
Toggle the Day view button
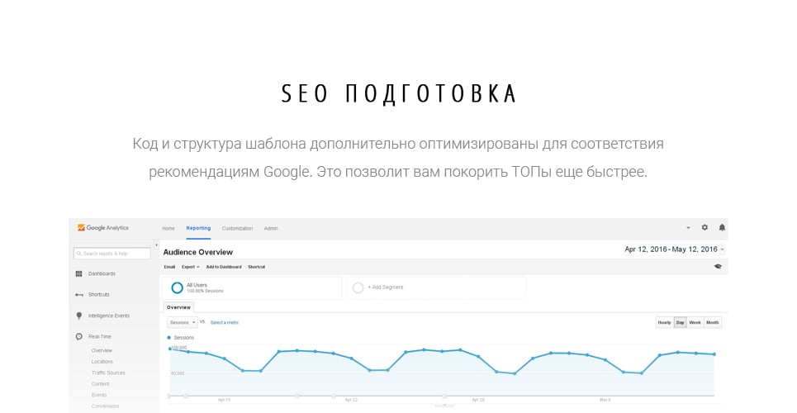(680, 322)
